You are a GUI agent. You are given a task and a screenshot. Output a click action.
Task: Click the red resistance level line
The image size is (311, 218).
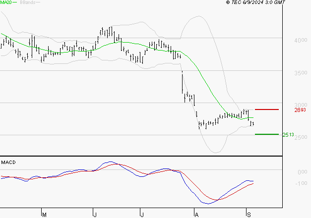click(x=267, y=109)
